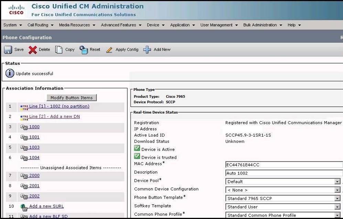Toggle the Device is Active checkbox

137,149
